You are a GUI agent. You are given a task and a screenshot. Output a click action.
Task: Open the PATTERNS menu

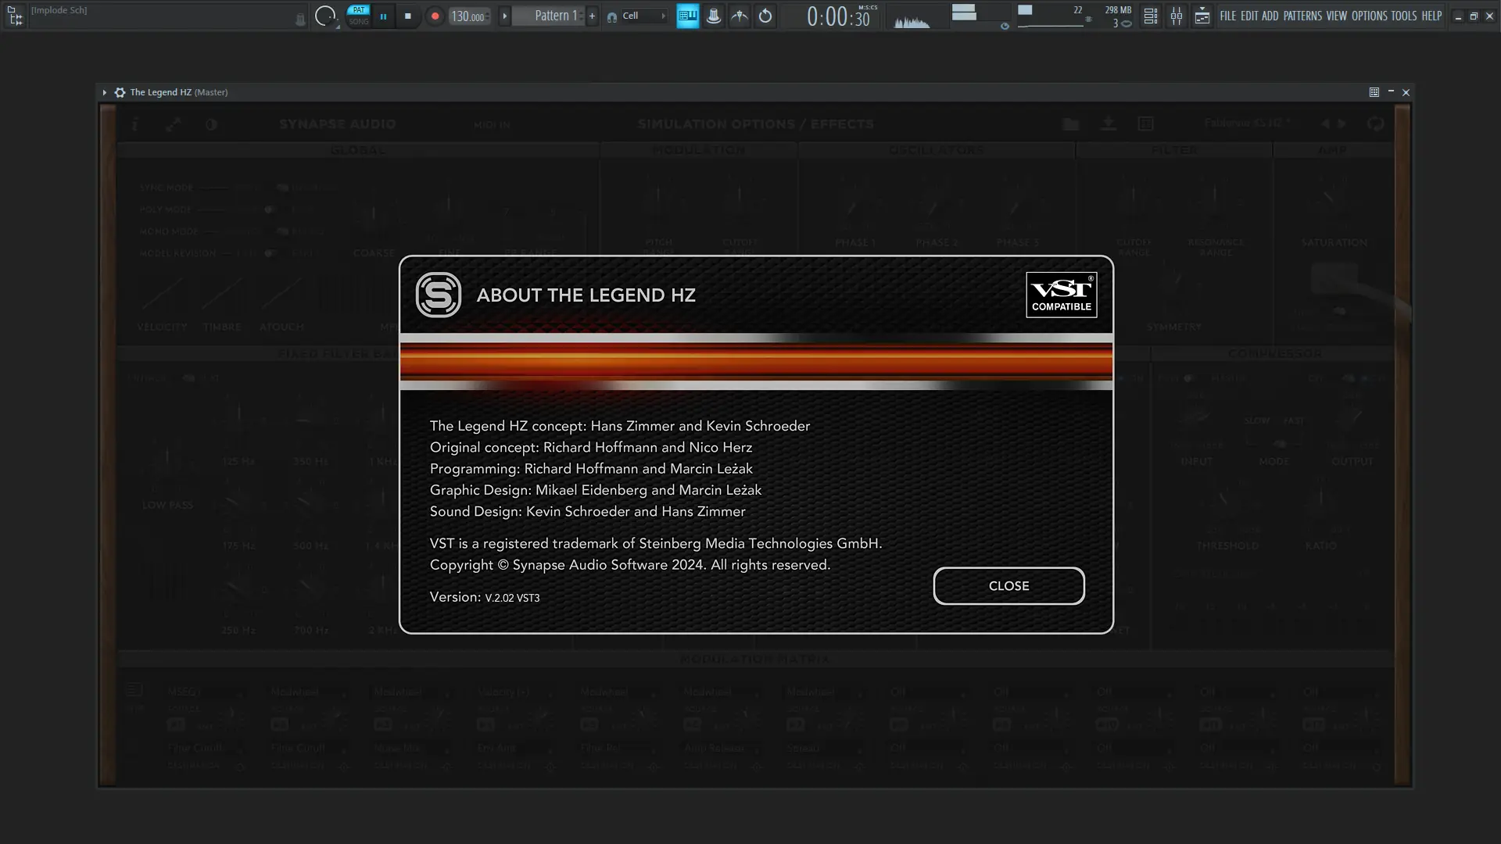coord(1302,16)
